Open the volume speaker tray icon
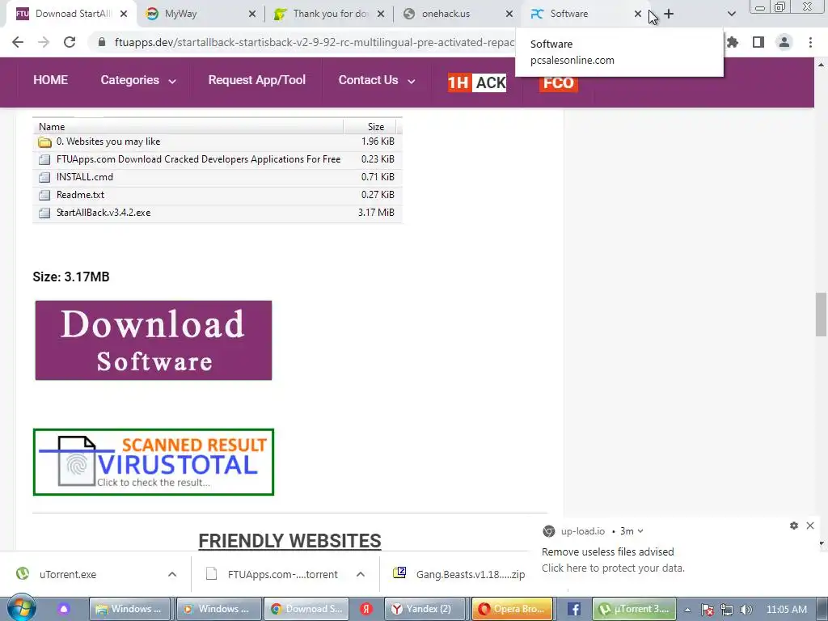Viewport: 828px width, 621px height. pyautogui.click(x=746, y=610)
